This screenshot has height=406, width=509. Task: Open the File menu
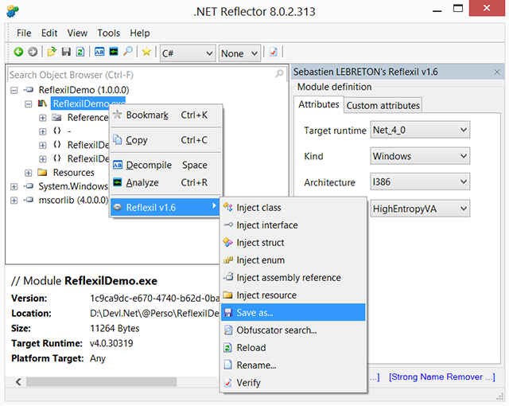(24, 33)
